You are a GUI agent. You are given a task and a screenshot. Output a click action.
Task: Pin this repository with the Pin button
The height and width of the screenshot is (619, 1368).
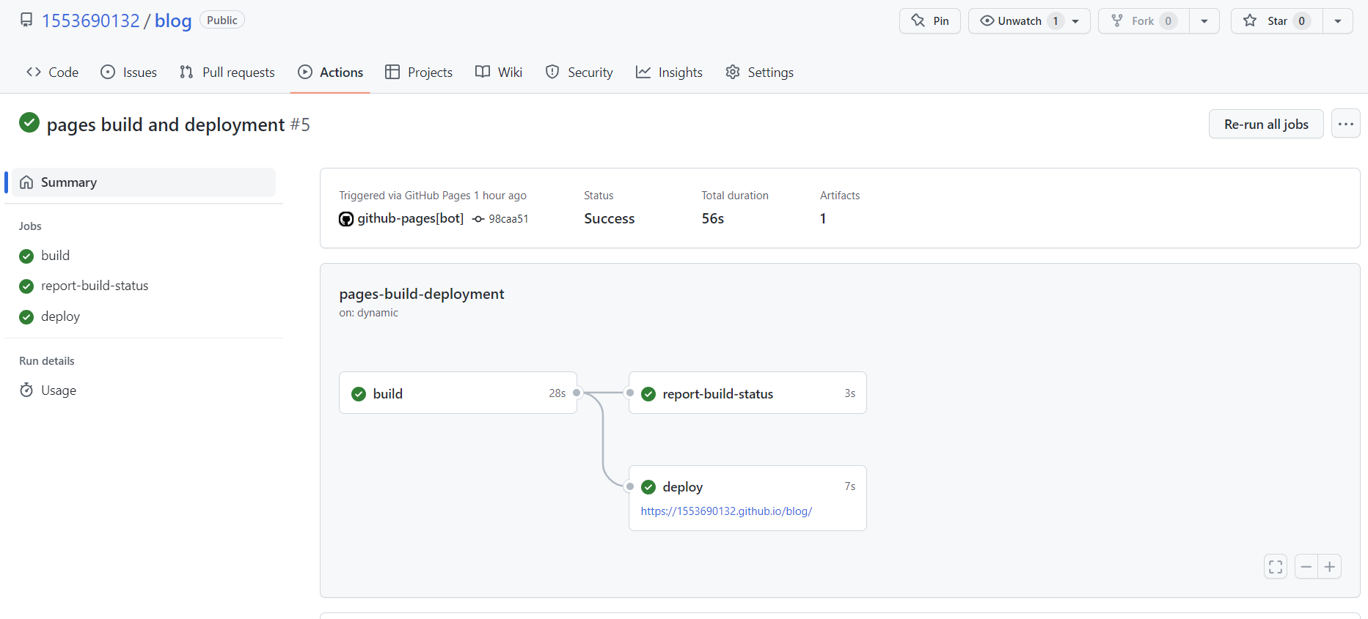(929, 21)
